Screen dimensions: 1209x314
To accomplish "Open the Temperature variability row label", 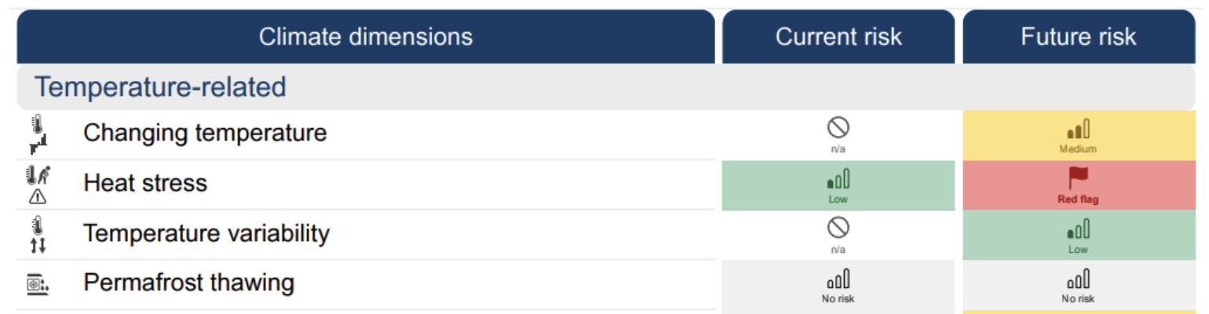I will coord(206,233).
